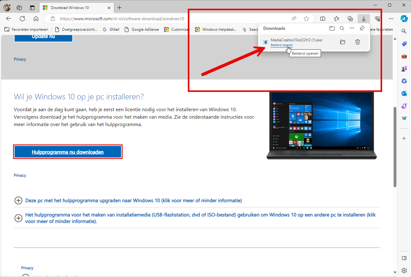Activate the Read aloud icon
411x277 pixels.
coord(294,19)
